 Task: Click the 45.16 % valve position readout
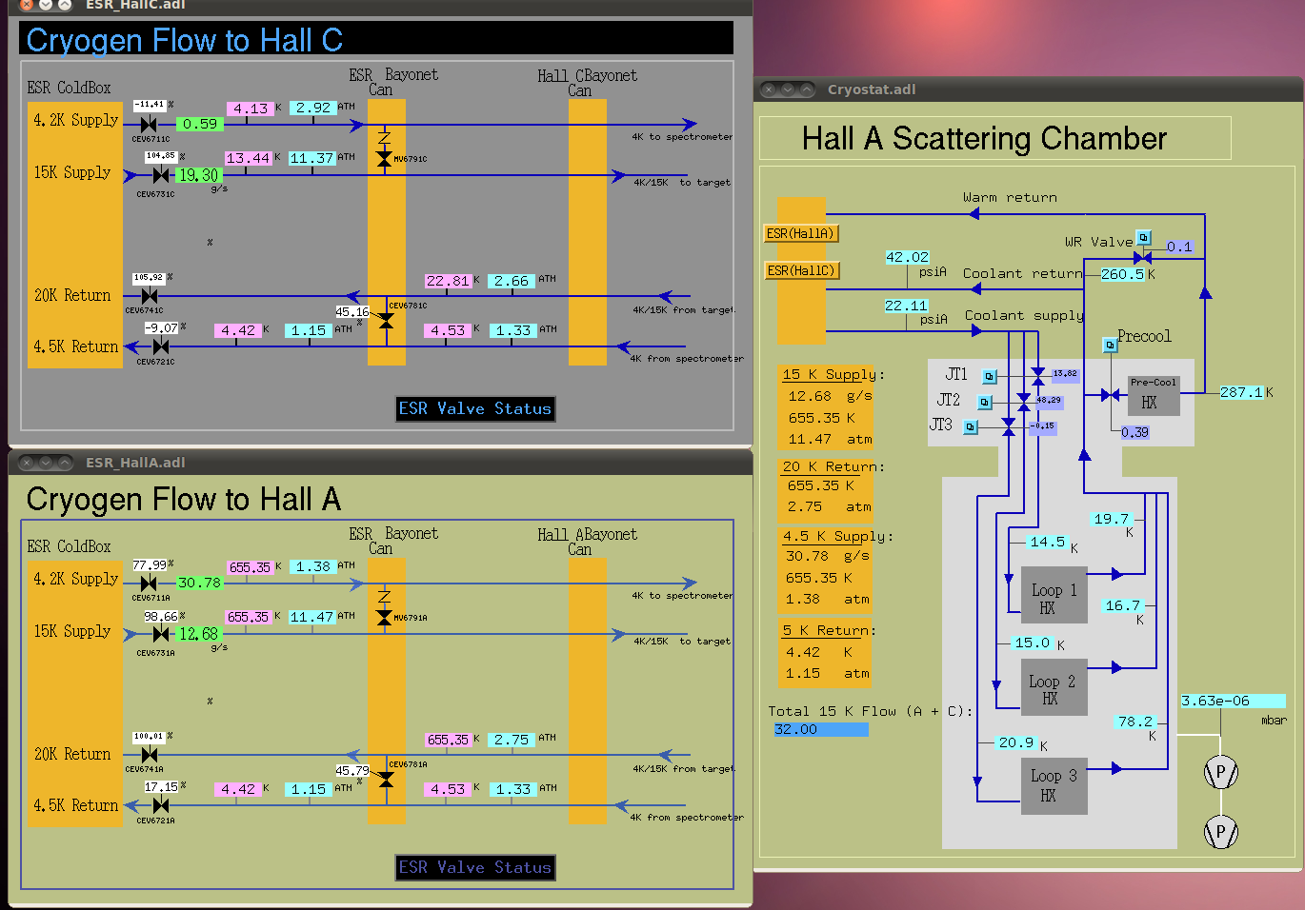pyautogui.click(x=351, y=311)
